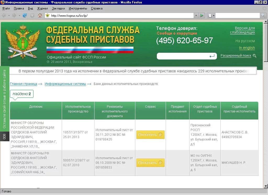Click the Reload page icon in toolbar

click(x=25, y=16)
